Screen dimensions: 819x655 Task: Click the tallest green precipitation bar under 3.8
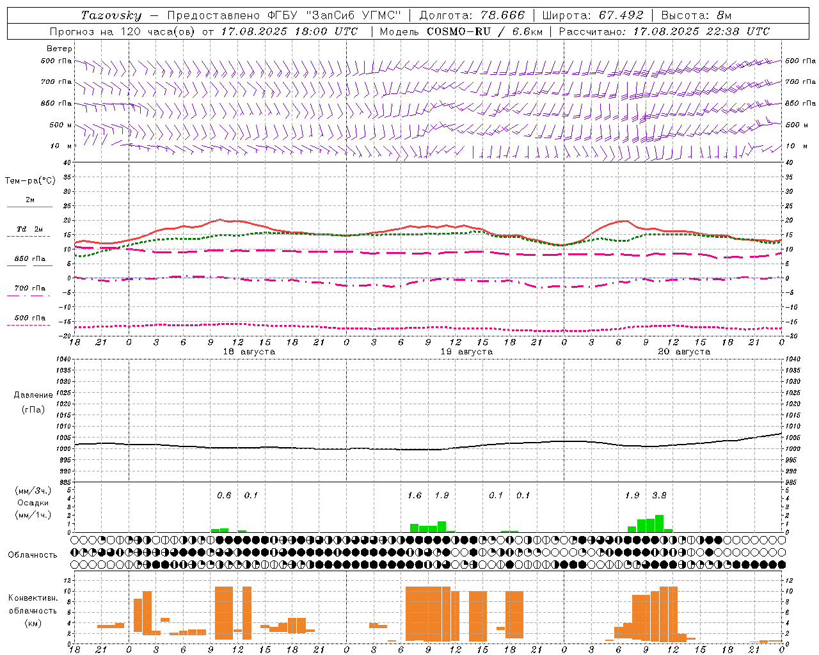tap(659, 523)
